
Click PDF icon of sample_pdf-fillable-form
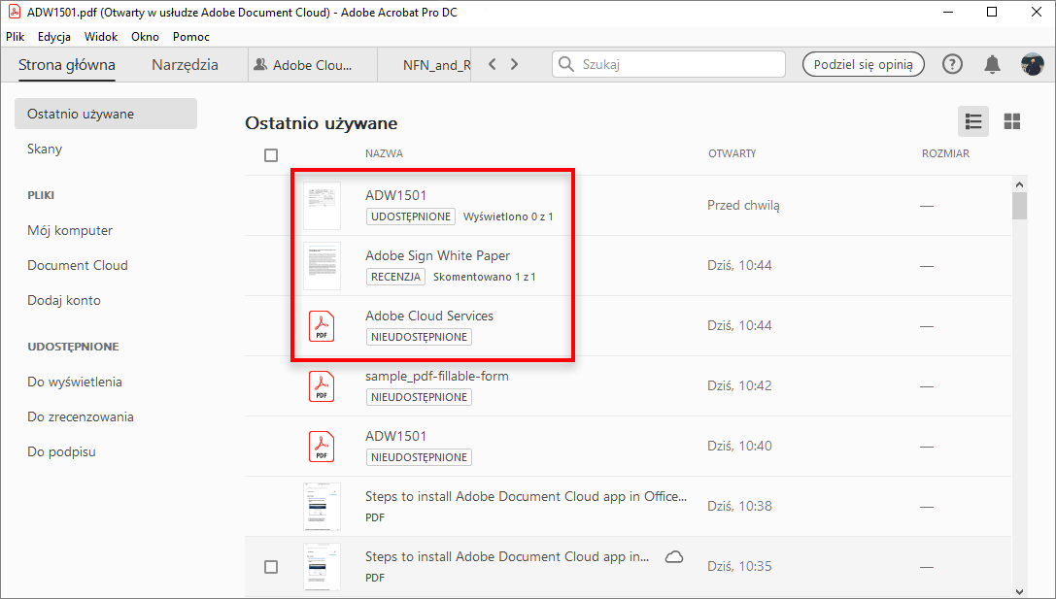(x=322, y=385)
